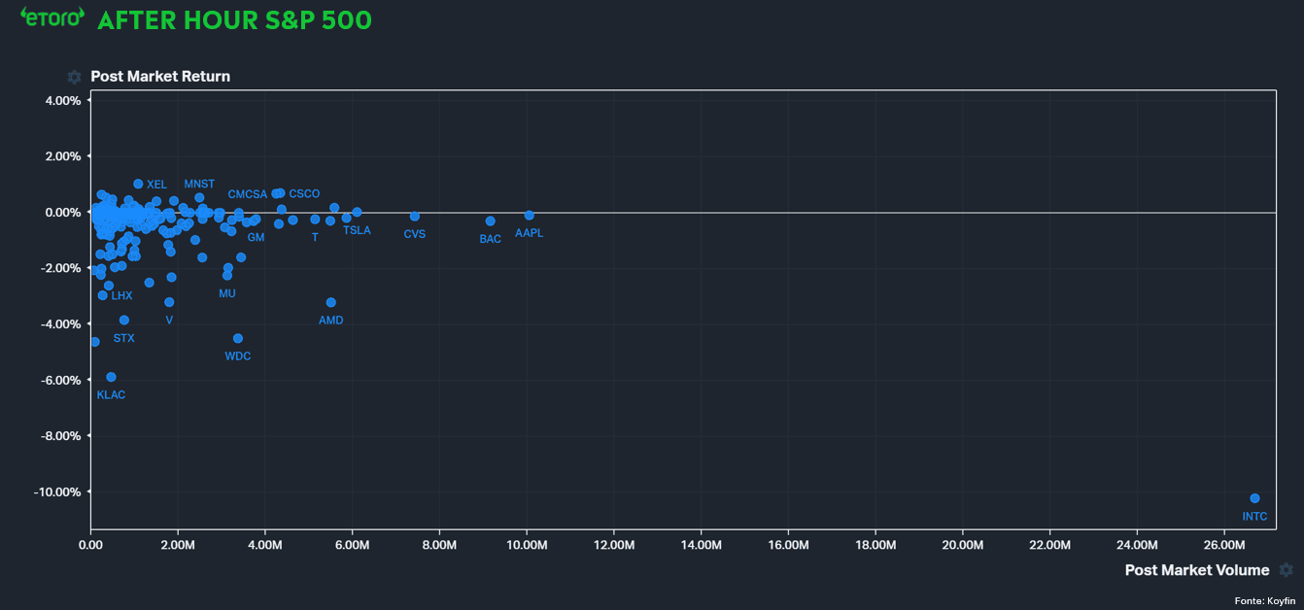1304x610 pixels.
Task: Click the 10.00M x-axis tick label
Action: tap(527, 546)
